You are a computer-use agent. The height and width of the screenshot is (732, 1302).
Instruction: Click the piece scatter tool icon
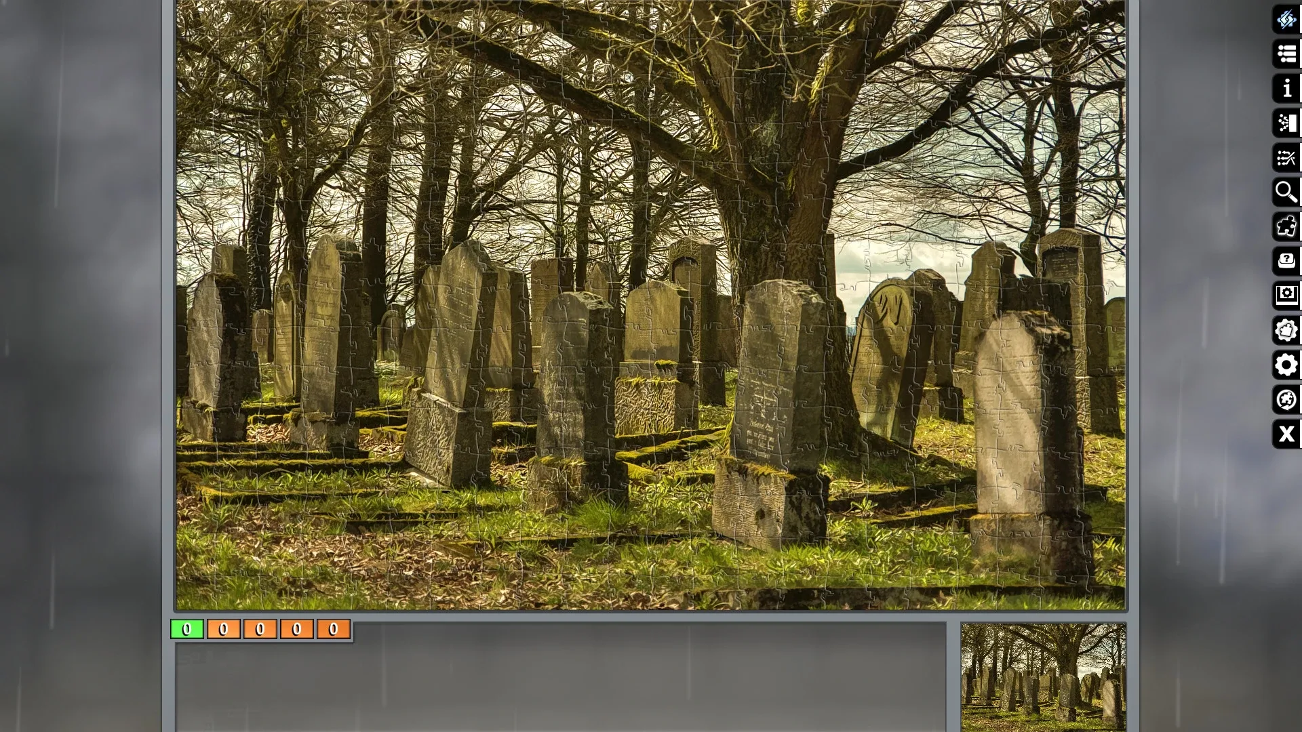pyautogui.click(x=1286, y=123)
